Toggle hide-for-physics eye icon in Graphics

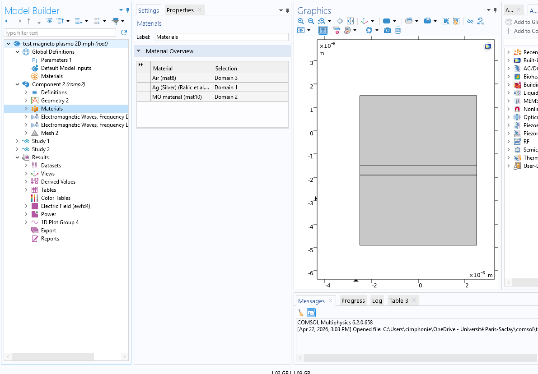pos(301,30)
